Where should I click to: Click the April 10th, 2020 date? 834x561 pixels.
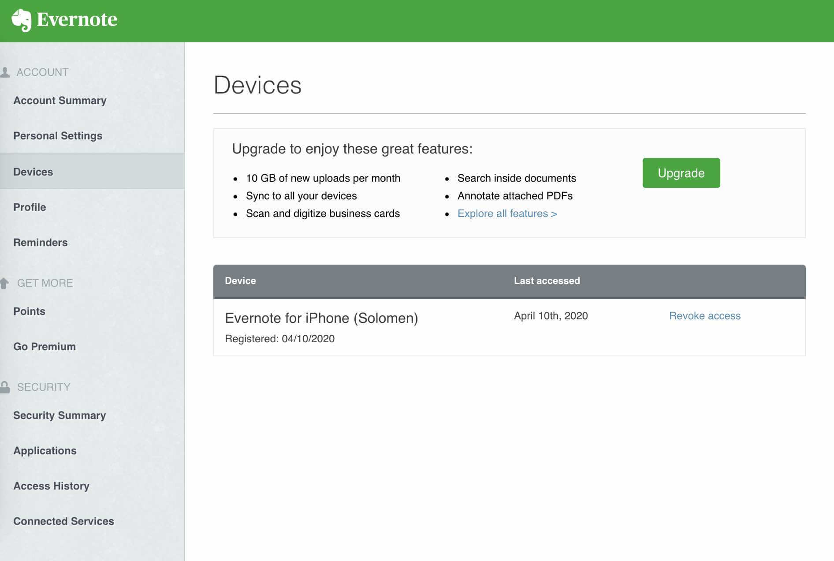(551, 316)
